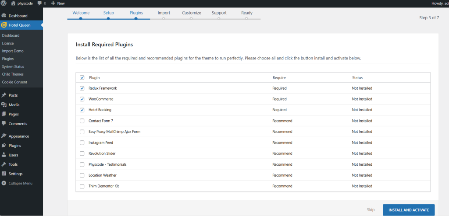The width and height of the screenshot is (449, 216).
Task: Check the Revolution Slider checkbox
Action: tap(82, 153)
